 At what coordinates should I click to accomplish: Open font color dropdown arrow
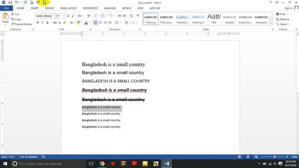click(x=90, y=23)
